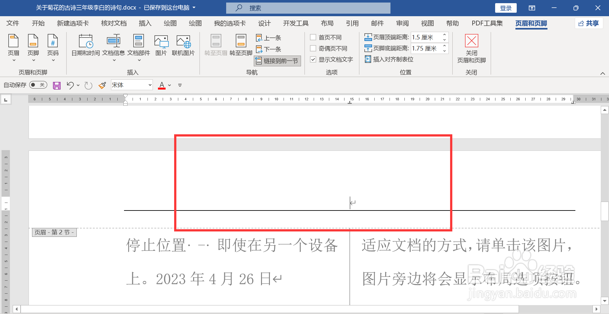
Task: Decrease 页眉顶端距离 header top distance
Action: pos(444,40)
